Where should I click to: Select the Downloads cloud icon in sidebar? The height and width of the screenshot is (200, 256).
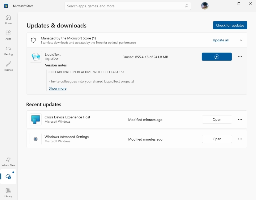click(x=8, y=177)
